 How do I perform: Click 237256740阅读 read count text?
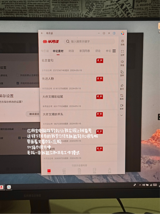61,70
